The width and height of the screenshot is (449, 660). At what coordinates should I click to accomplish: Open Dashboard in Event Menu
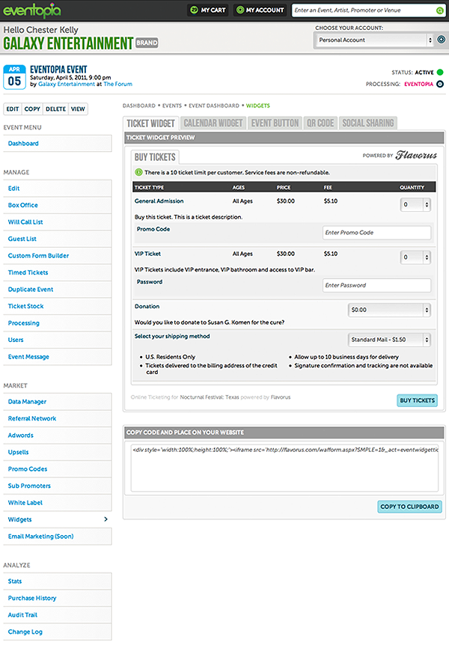(57, 144)
